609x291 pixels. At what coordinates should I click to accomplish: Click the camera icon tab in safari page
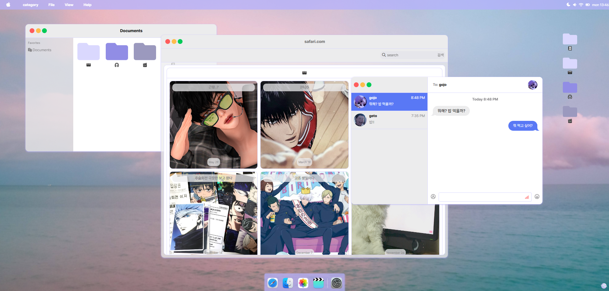tap(304, 73)
